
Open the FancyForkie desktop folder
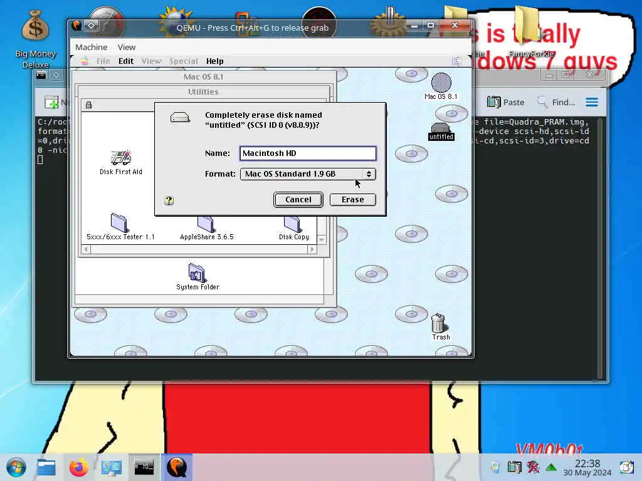tap(531, 31)
